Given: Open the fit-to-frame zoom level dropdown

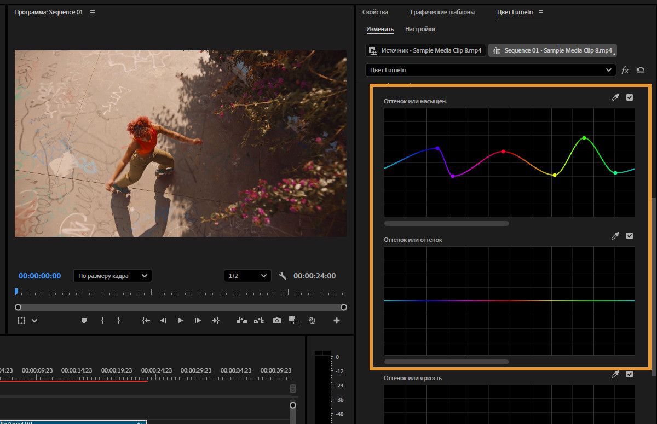Looking at the screenshot, I should [x=113, y=276].
